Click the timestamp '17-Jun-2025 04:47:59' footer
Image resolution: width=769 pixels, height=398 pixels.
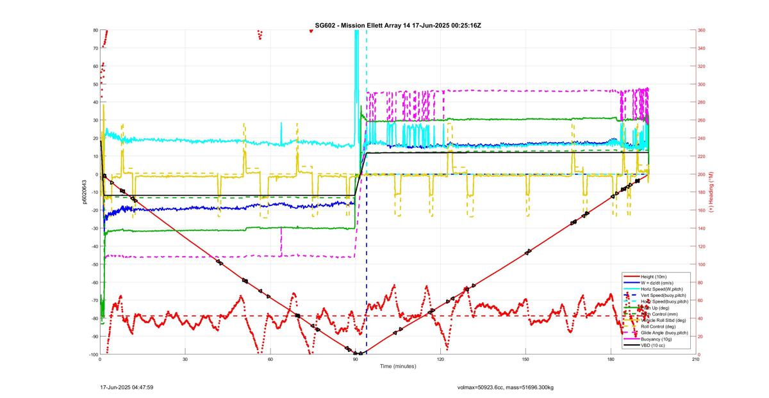click(x=127, y=387)
